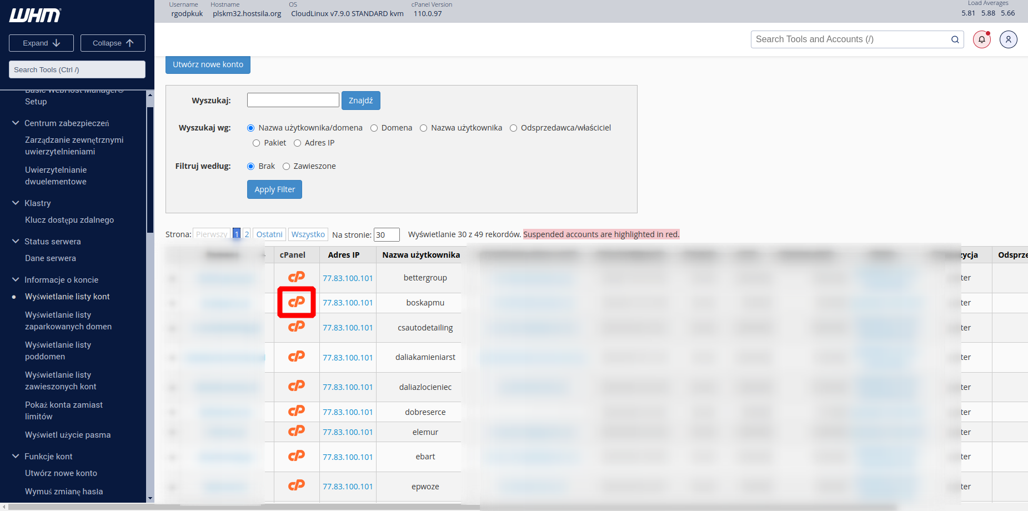Open the user profile menu icon
The width and height of the screenshot is (1028, 511).
[1009, 39]
